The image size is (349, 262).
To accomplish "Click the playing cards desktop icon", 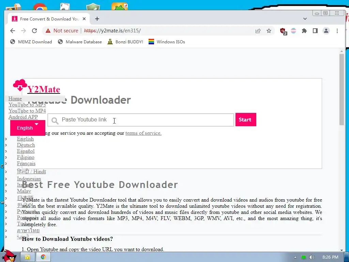I will 65,7.
